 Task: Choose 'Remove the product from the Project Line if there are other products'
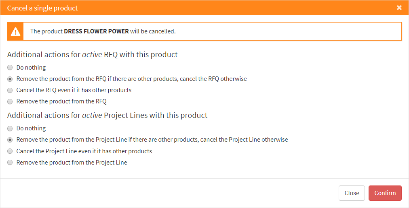tap(10, 140)
